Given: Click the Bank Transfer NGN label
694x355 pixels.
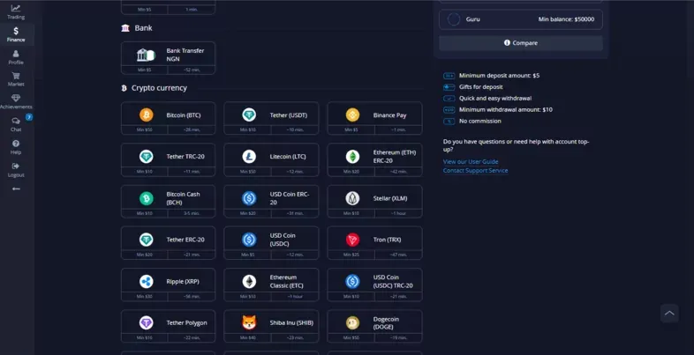Looking at the screenshot, I should [185, 55].
